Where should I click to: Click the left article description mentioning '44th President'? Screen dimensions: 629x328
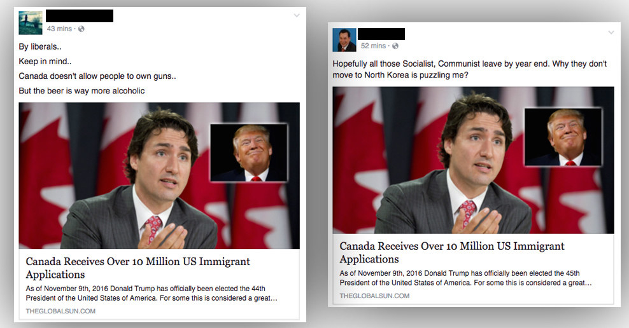152,293
